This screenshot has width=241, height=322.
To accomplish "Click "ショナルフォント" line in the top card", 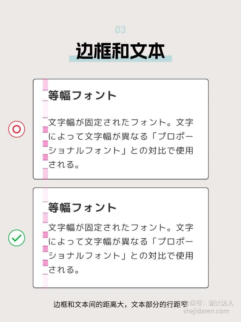I will tap(120, 150).
